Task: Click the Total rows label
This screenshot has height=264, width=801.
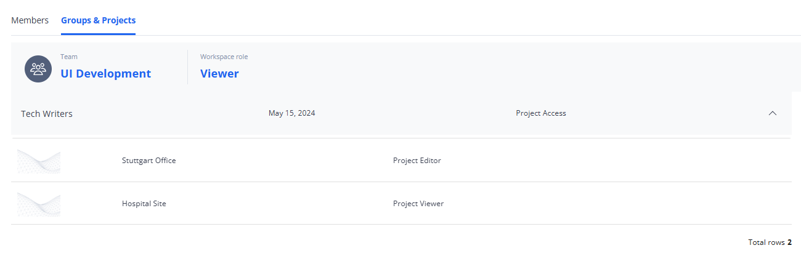Action: click(766, 242)
